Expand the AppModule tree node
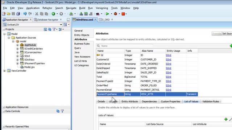 click(x=17, y=45)
